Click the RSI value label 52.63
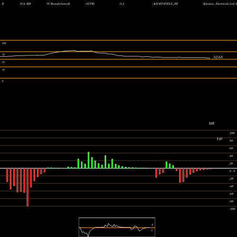This screenshot has height=237, width=237. [x=218, y=57]
